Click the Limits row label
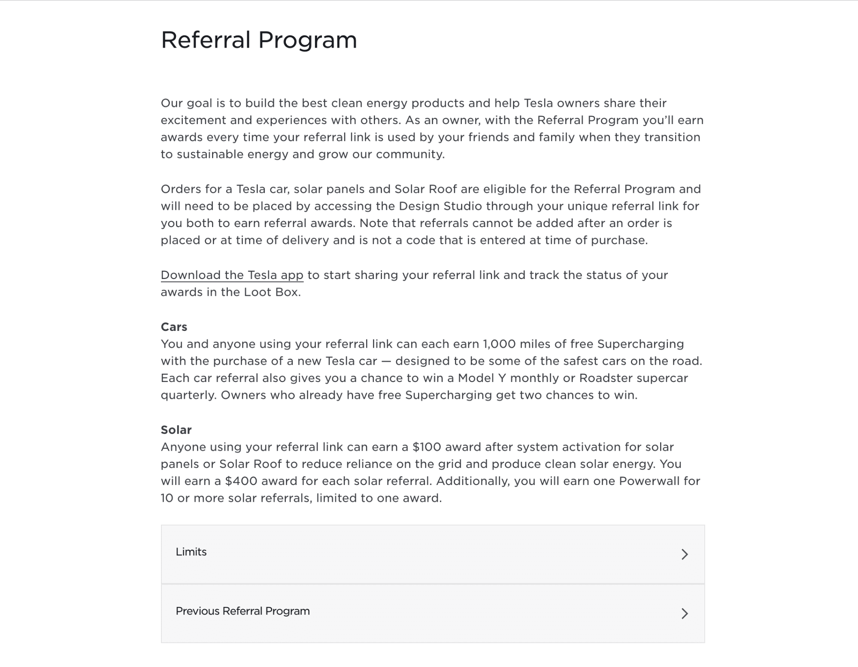 (x=190, y=552)
